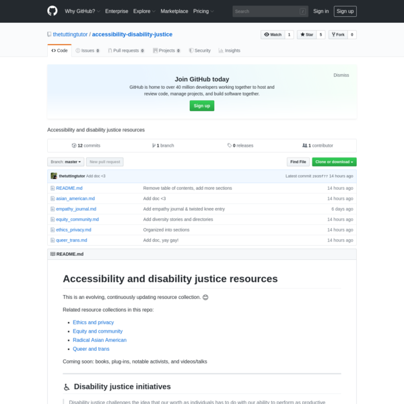Click Sign in link
Screen dimensions: 404x404
pos(321,11)
